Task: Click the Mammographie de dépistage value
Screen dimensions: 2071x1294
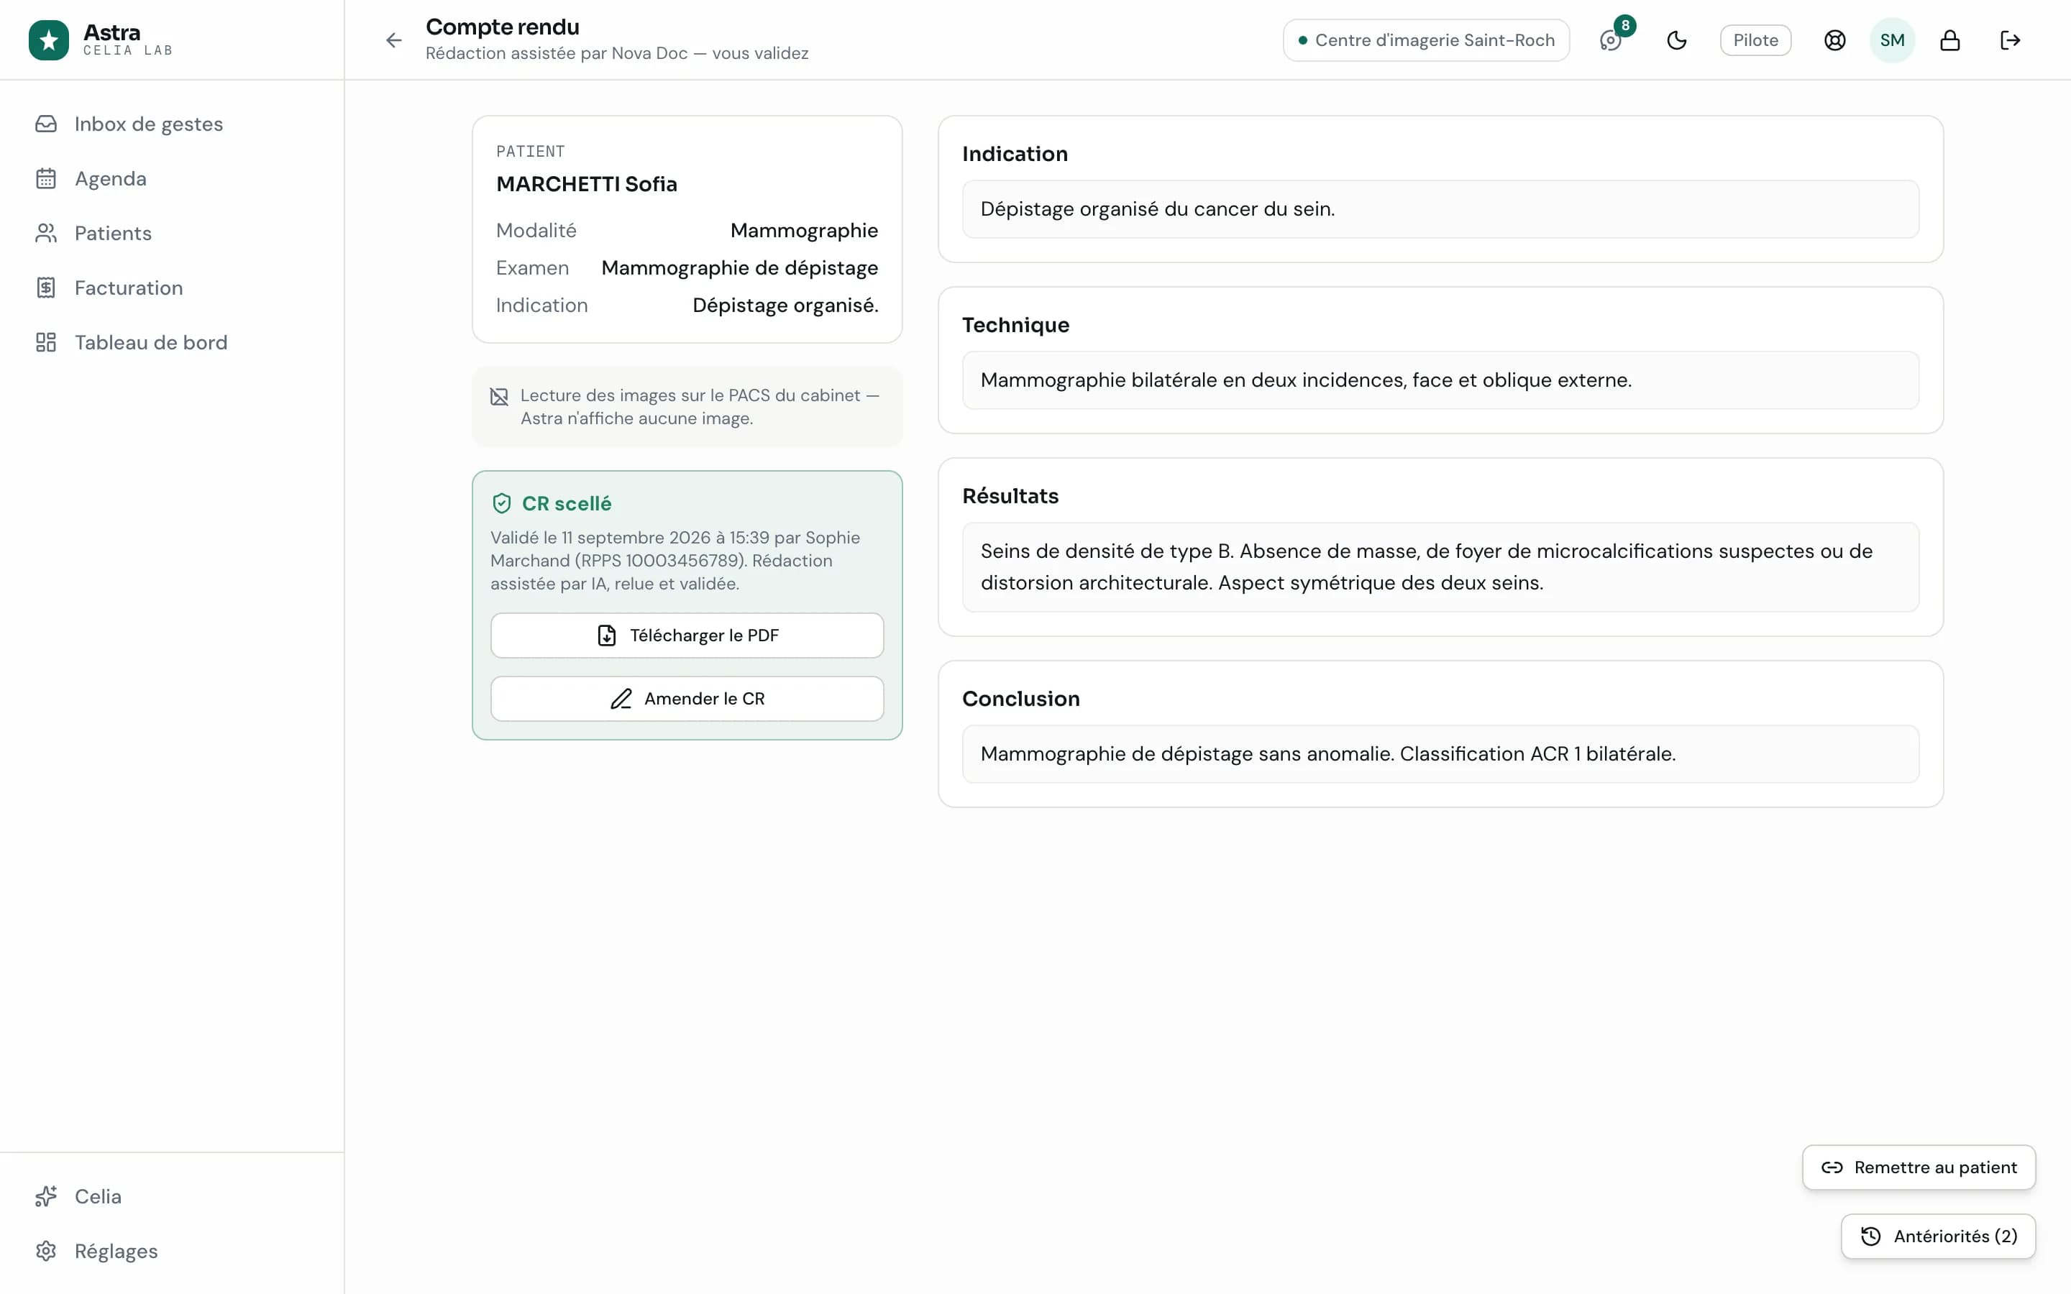Action: click(739, 268)
